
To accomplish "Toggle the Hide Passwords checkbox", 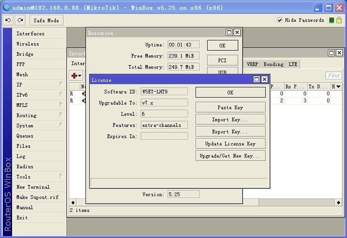I will pos(280,20).
